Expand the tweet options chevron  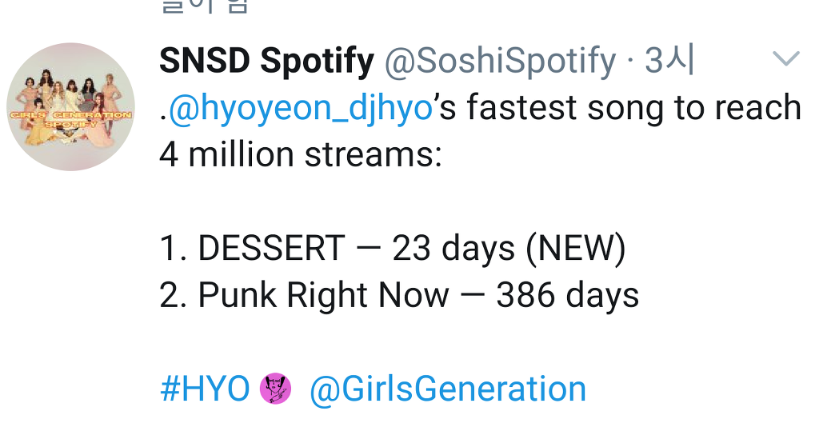[x=785, y=58]
